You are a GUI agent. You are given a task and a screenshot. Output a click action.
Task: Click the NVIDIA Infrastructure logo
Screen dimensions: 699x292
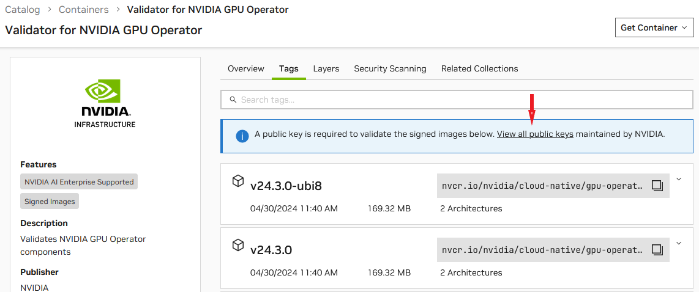105,104
